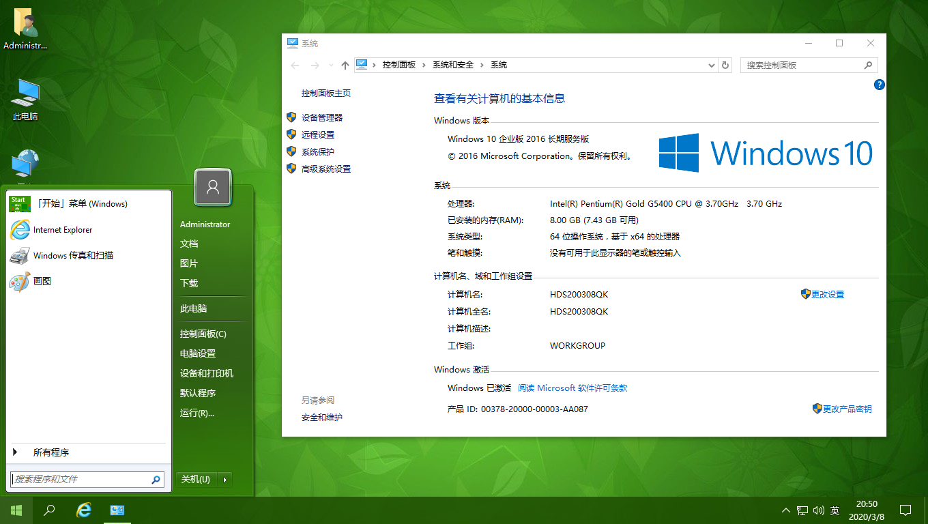
Task: Click the user avatar in Start menu
Action: point(213,187)
